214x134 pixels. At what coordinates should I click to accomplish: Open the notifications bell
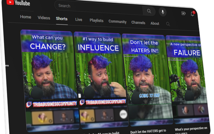[193, 14]
